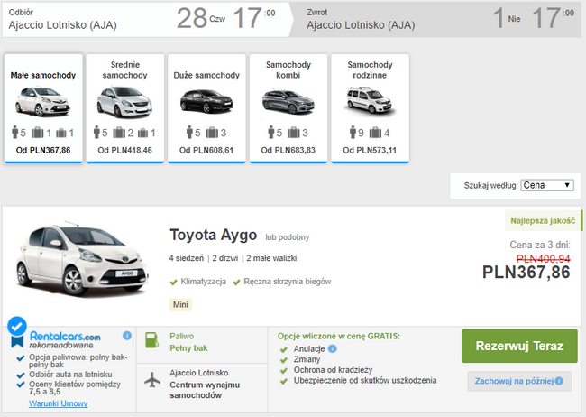Select the Małe samochody category tab
Image resolution: width=586 pixels, height=417 pixels.
coord(43,108)
